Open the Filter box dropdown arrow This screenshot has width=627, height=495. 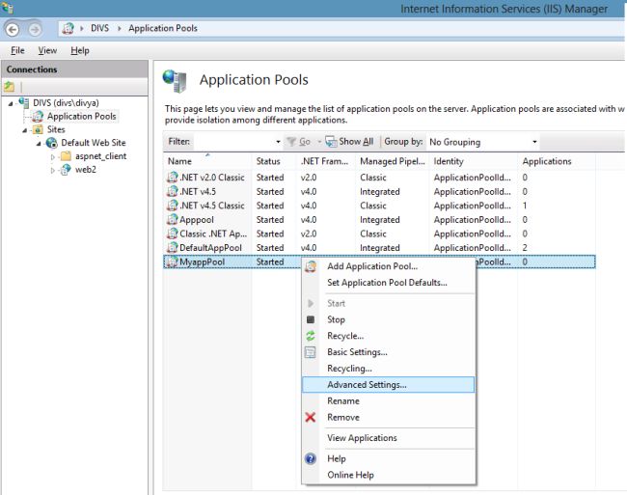(278, 142)
